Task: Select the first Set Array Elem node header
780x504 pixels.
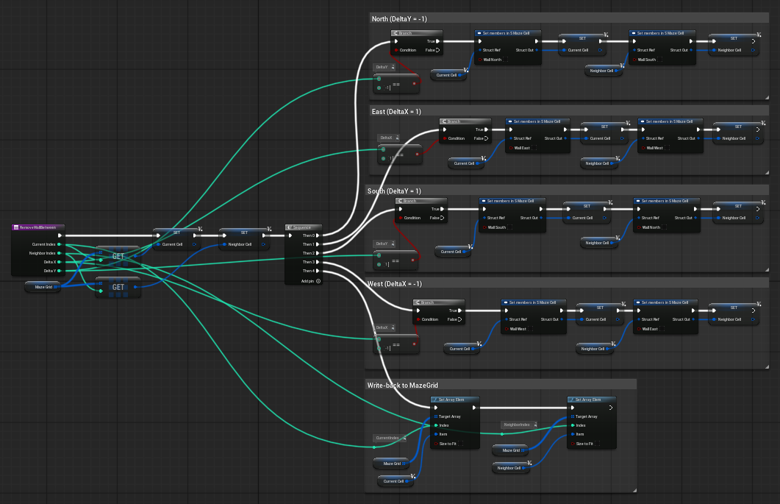Action: [x=454, y=400]
